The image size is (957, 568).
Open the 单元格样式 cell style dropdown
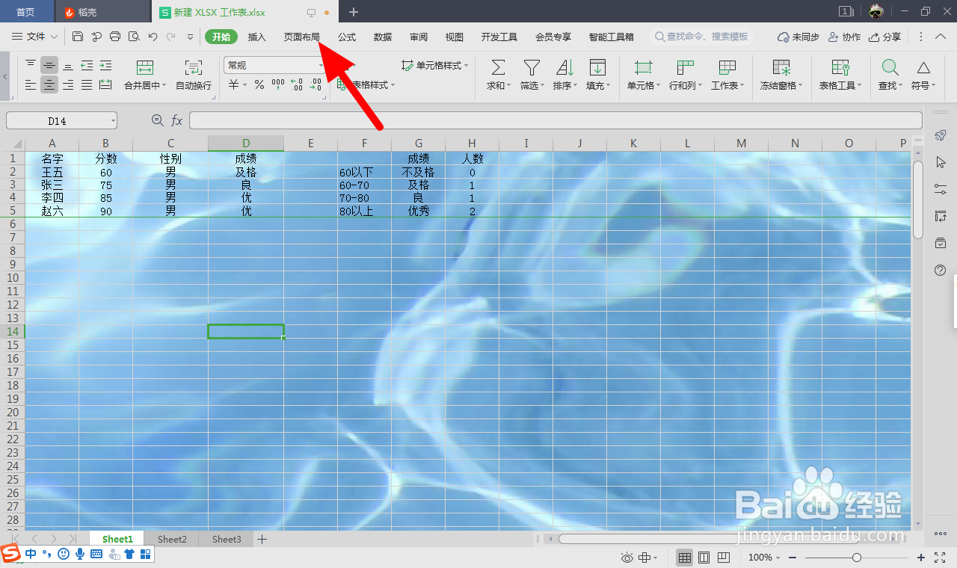(435, 66)
